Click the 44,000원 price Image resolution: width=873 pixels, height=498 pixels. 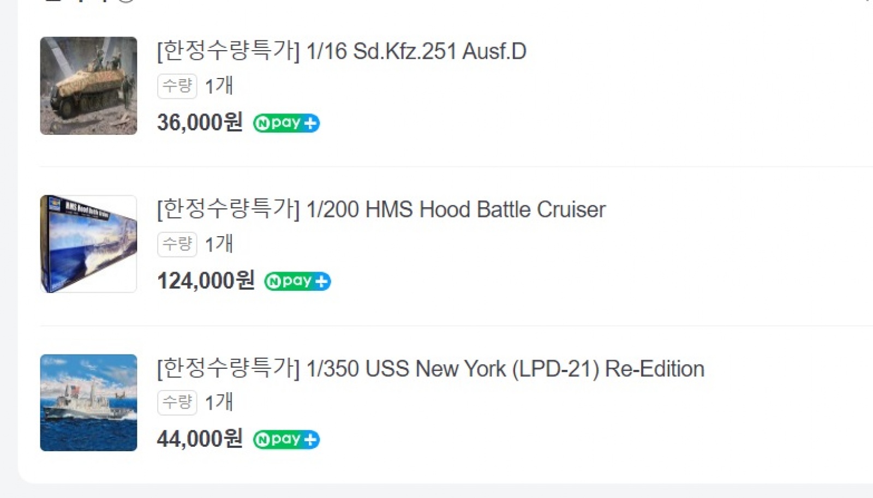point(200,439)
